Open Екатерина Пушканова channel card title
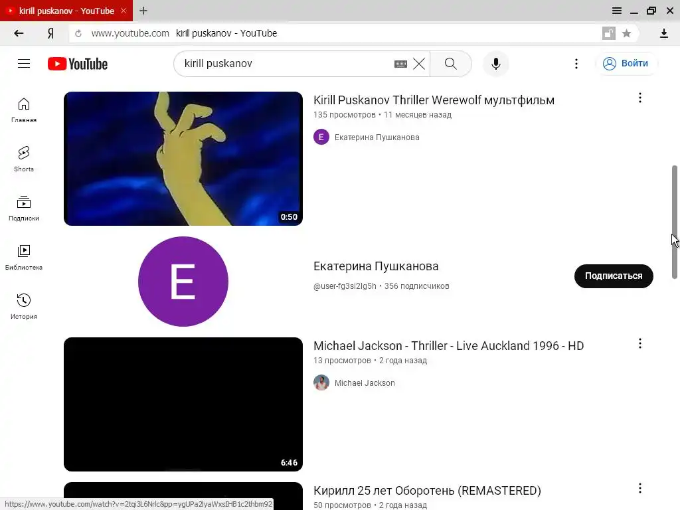 [x=376, y=266]
